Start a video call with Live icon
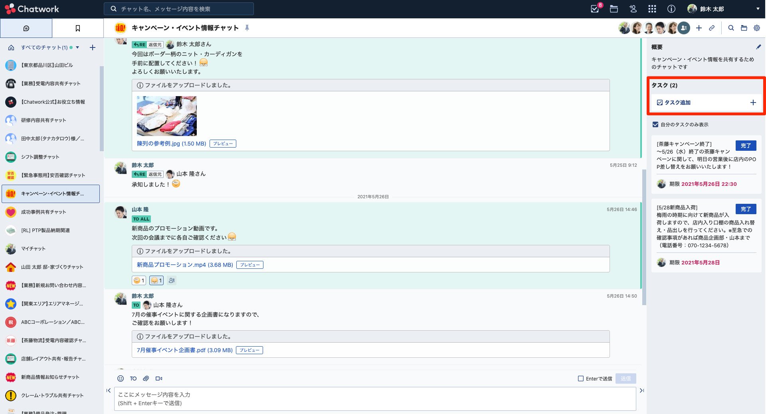This screenshot has width=766, height=414. click(x=159, y=379)
